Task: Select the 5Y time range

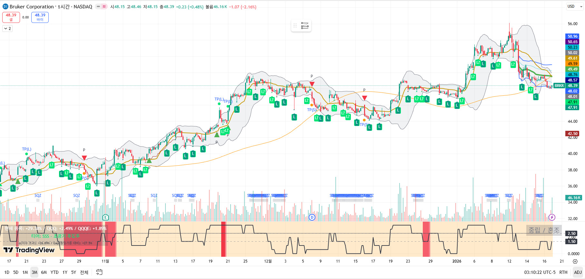Action: (74, 272)
